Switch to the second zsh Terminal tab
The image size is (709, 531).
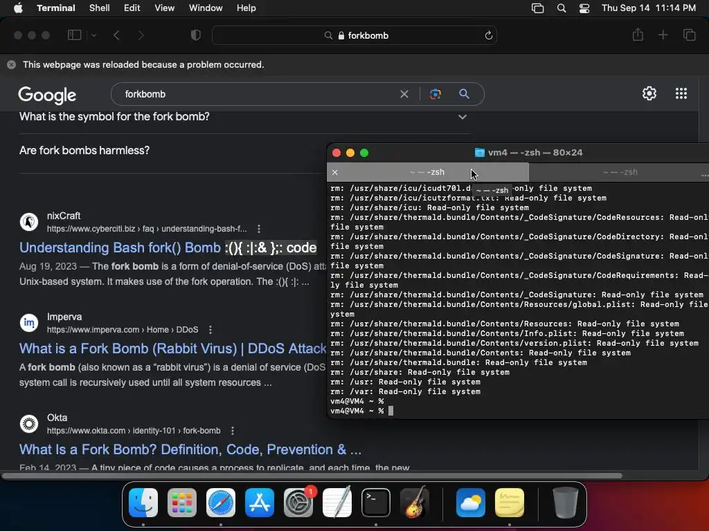pos(620,172)
